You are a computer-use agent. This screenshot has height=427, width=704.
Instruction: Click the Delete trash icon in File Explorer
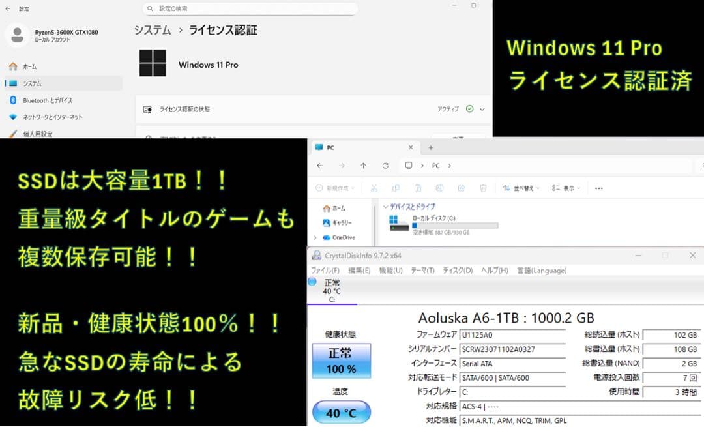click(x=482, y=188)
